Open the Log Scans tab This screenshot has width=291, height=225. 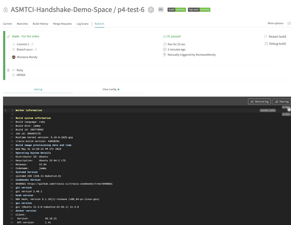(82, 24)
